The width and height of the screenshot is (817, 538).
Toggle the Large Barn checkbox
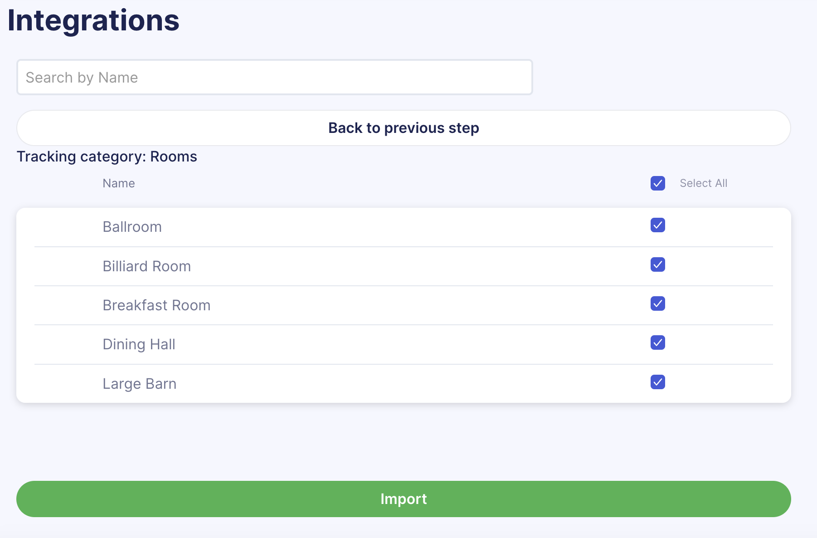[657, 382]
